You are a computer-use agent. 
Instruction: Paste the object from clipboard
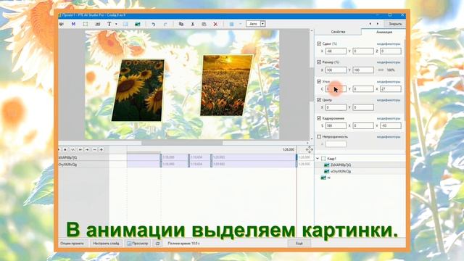[204, 24]
